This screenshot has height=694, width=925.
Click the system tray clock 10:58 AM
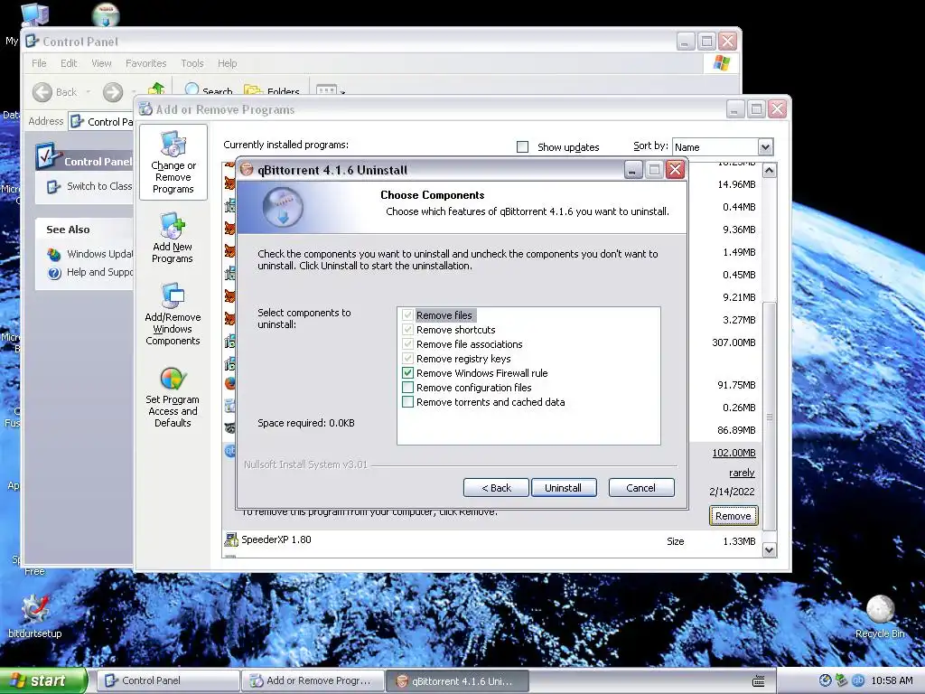[x=892, y=681]
